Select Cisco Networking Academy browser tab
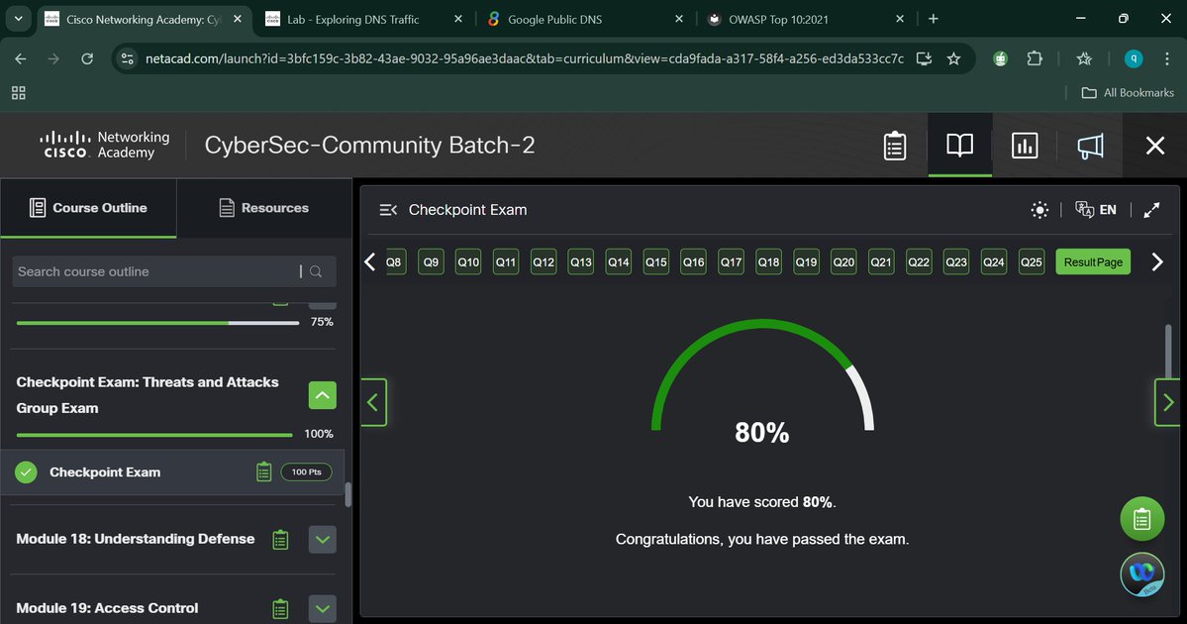The width and height of the screenshot is (1187, 624). (144, 20)
